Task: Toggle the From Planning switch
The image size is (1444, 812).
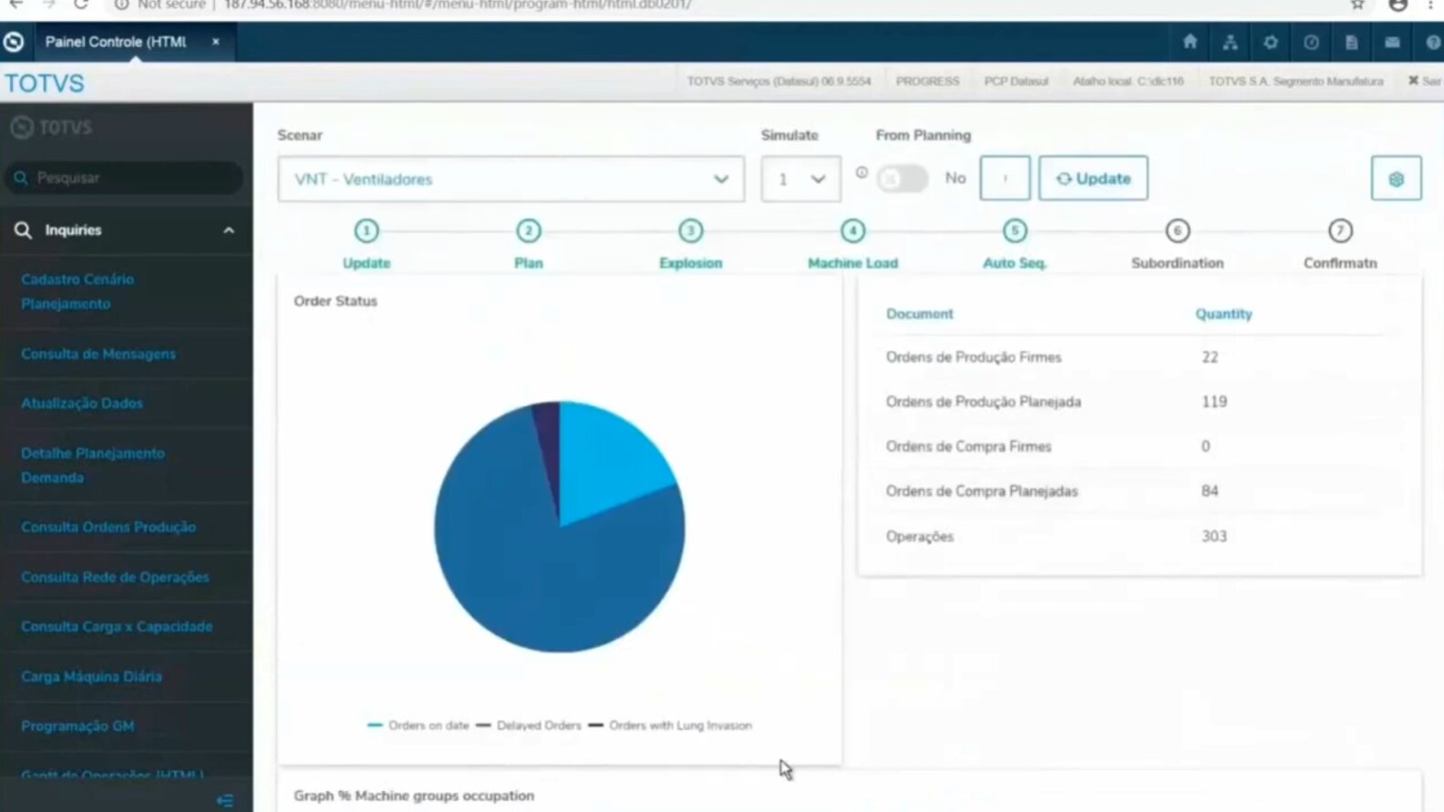Action: [x=902, y=179]
